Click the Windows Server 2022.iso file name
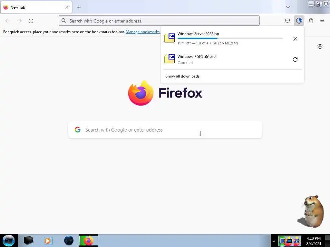Image resolution: width=330 pixels, height=247 pixels. click(x=198, y=33)
